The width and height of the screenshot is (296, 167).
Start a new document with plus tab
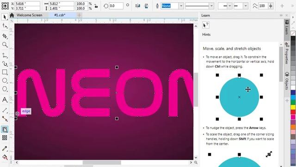pos(79,15)
